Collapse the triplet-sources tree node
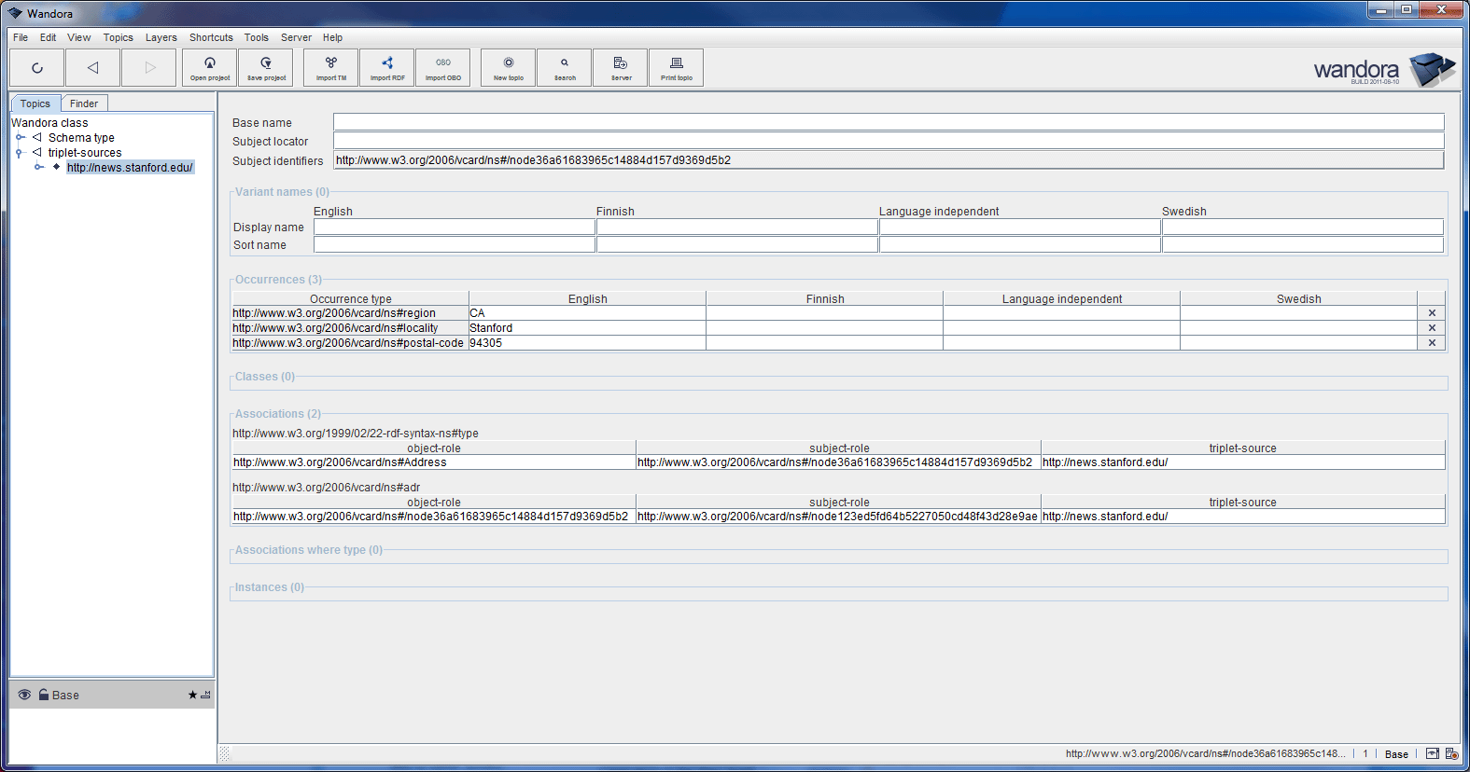This screenshot has width=1470, height=772. [x=20, y=152]
